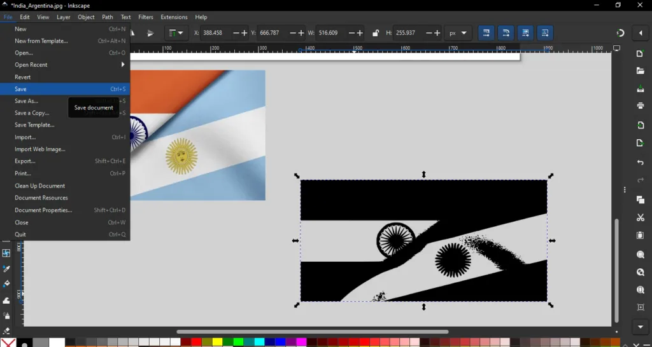Expand the commands bar overflow arrow
652x347 pixels.
641,326
